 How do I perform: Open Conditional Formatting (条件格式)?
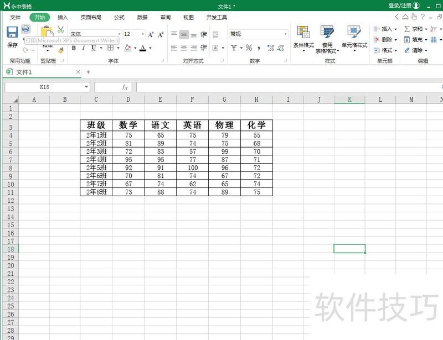(x=303, y=38)
